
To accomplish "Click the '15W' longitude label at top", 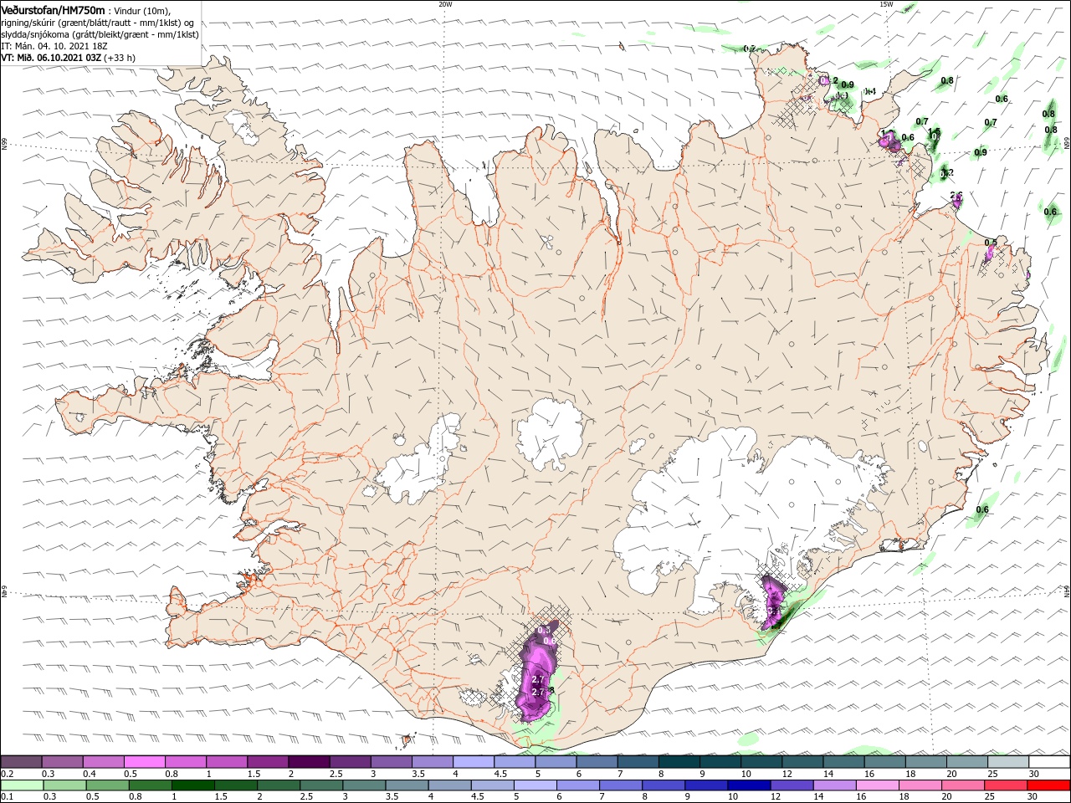I will click(886, 3).
